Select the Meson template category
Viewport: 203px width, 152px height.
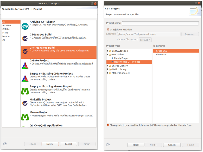coord(11,36)
